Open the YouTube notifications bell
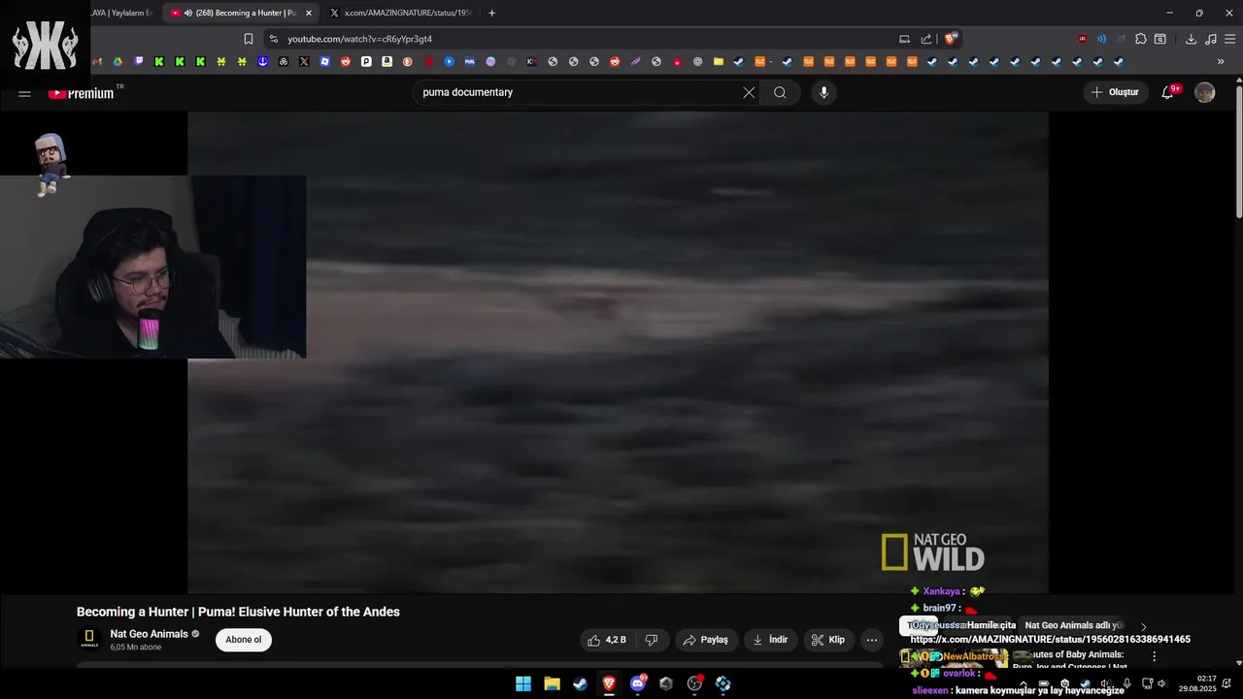The height and width of the screenshot is (699, 1243). 1168,92
